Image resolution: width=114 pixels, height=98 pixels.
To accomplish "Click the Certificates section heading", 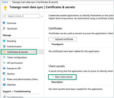I will coord(55,28).
